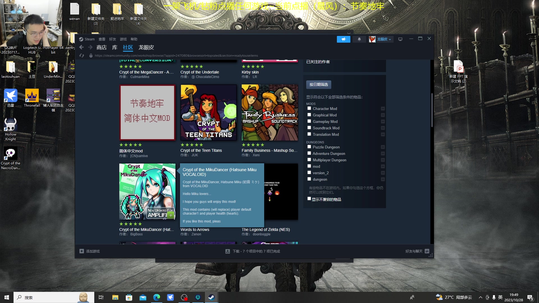Open the Crypt of the Undertale item link
This screenshot has height=303, width=539.
(200, 72)
